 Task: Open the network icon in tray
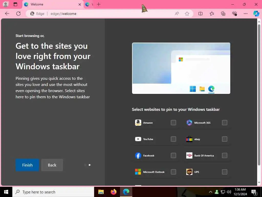[x=223, y=192]
